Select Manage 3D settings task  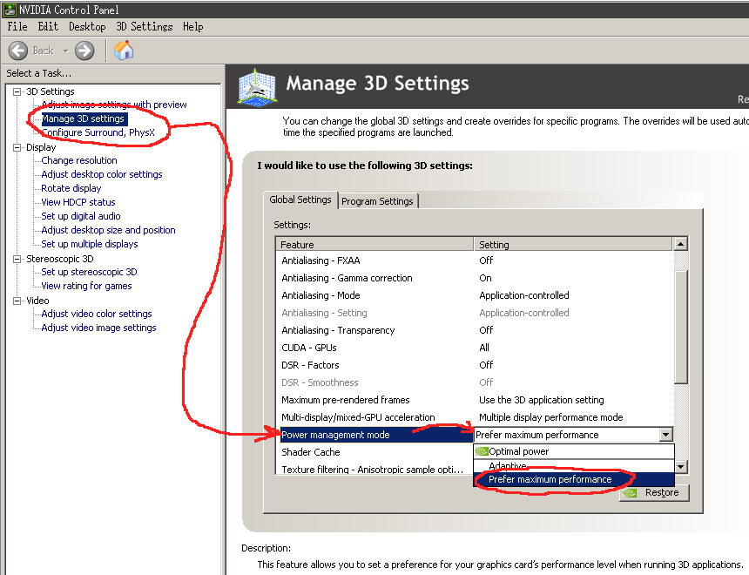[83, 118]
